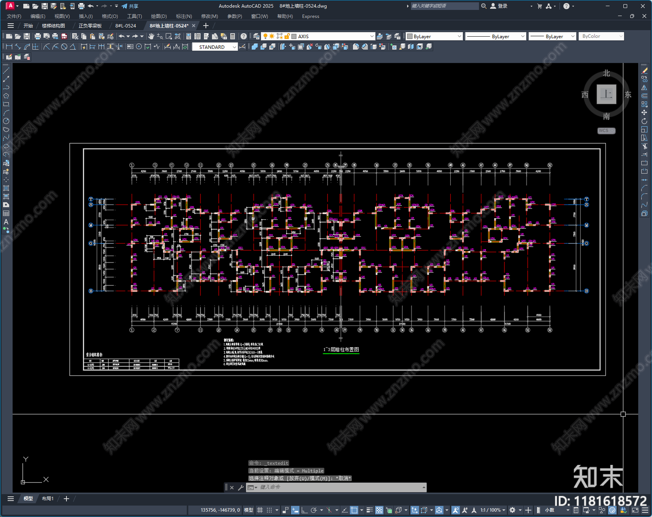Toggle layer on/off lightbulb for AXIS

pos(265,36)
